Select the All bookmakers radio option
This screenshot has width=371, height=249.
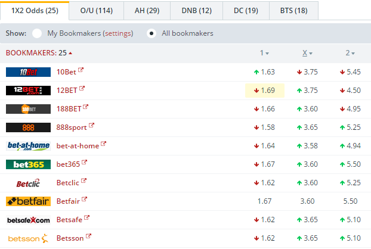coord(152,33)
